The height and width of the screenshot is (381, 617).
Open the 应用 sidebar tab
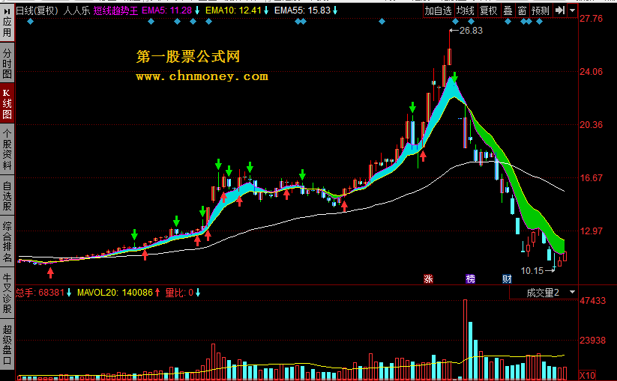[7, 22]
